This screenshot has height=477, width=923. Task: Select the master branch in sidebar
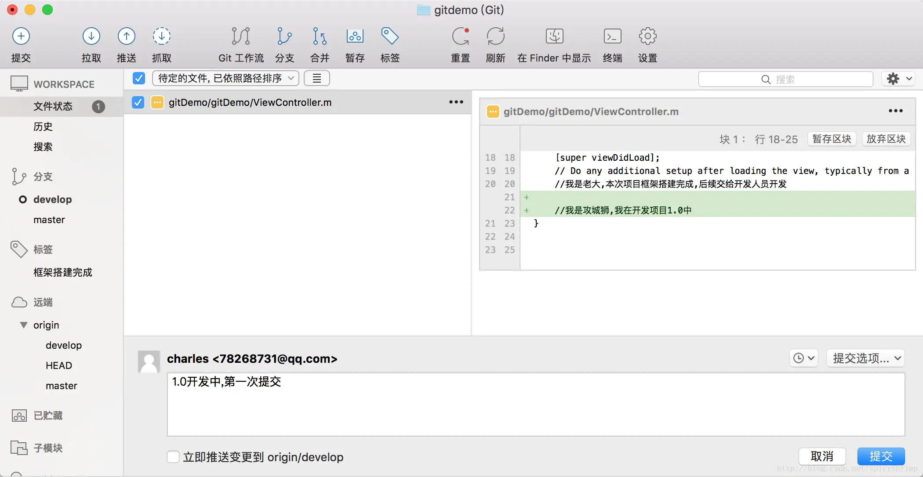49,220
